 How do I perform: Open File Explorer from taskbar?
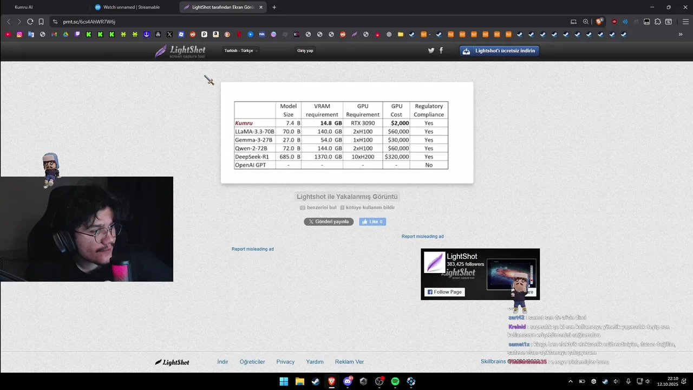click(299, 381)
